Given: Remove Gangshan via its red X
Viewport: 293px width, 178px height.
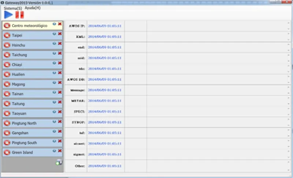Looking at the screenshot, I should point(60,131).
